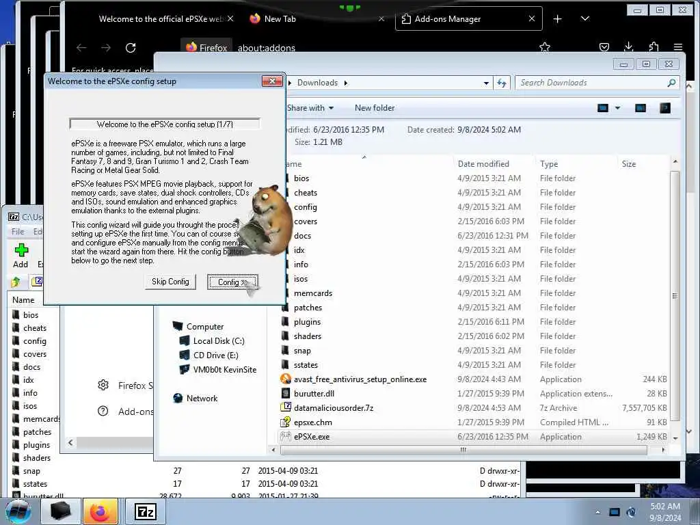The width and height of the screenshot is (700, 525).
Task: Open the Windows Start menu
Action: [18, 511]
